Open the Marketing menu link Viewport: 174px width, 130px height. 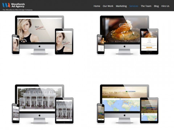tap(121, 6)
